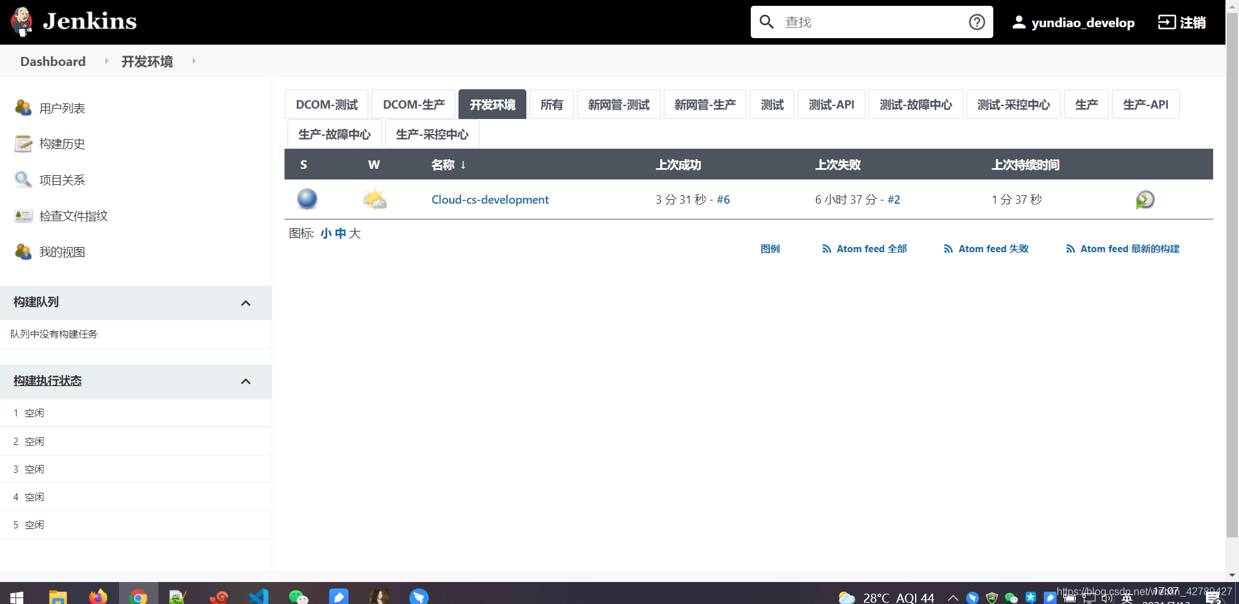Open 构建历史 via its sidebar icon
Screen dimensions: 1239x604
(23, 144)
